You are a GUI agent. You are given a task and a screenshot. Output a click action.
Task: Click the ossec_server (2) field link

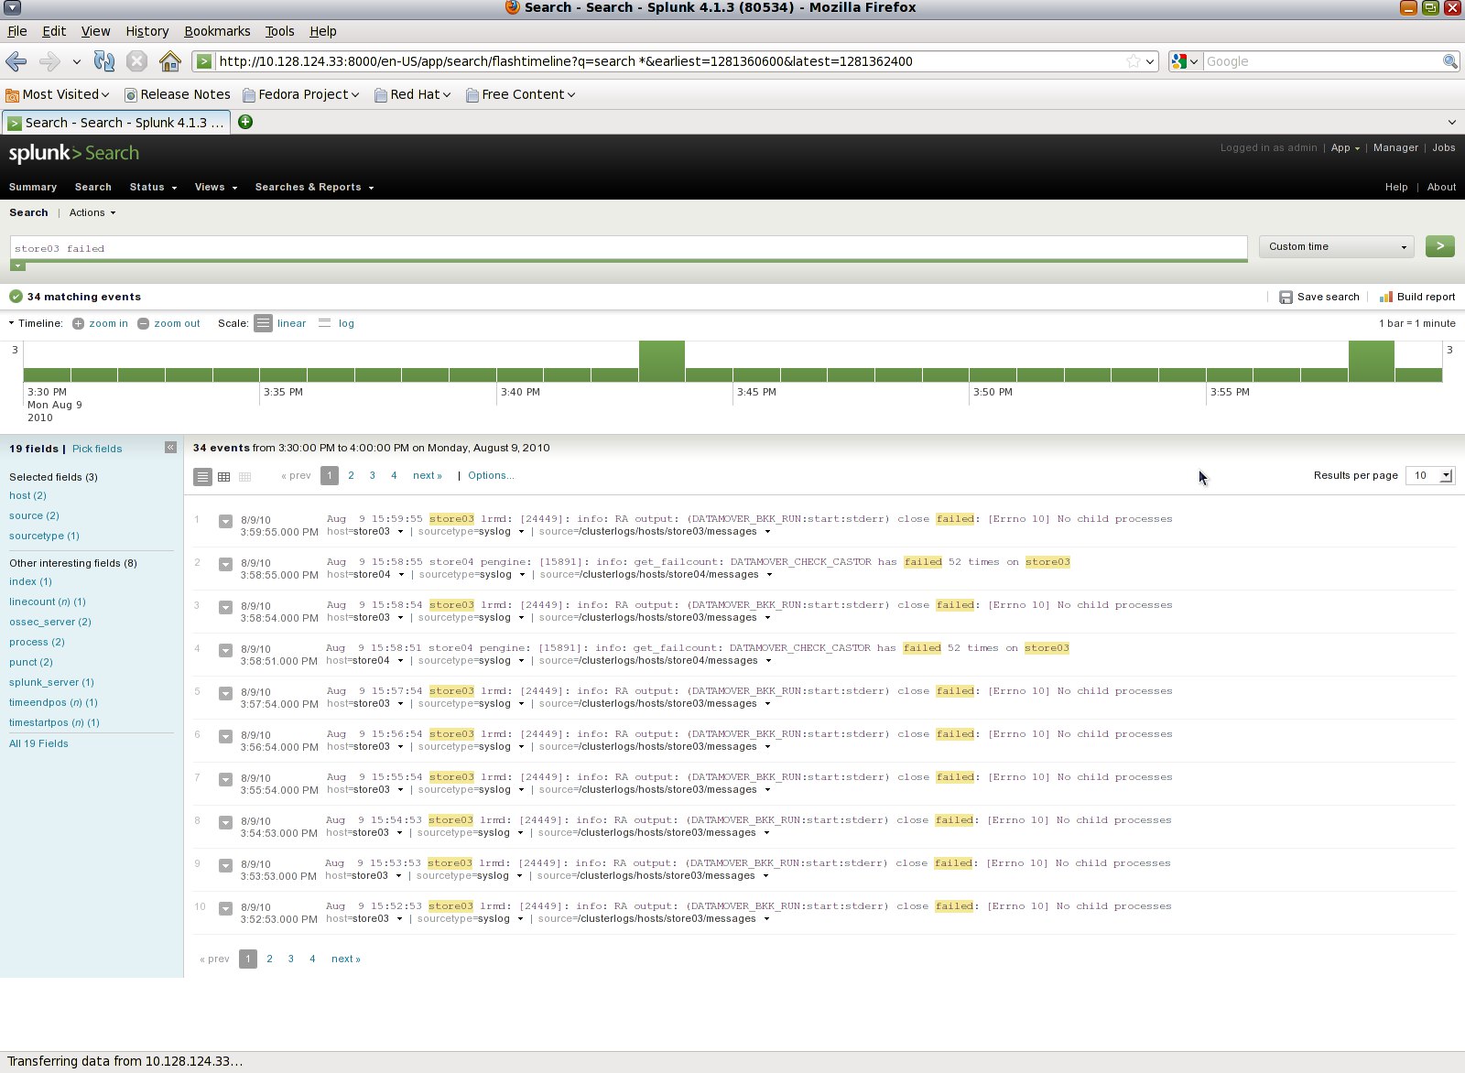pos(50,622)
